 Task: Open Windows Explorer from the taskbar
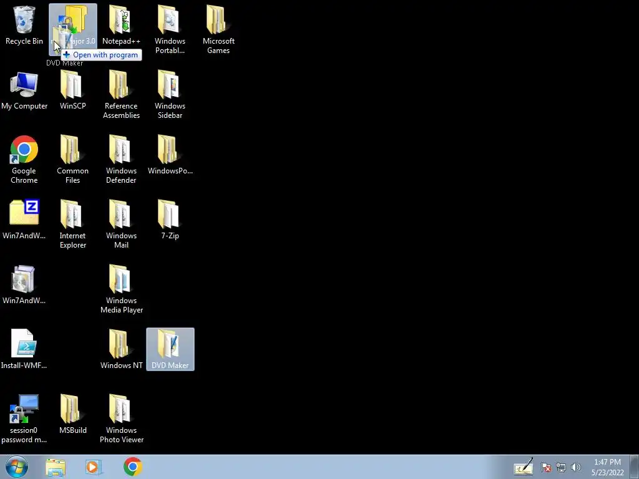coord(56,467)
